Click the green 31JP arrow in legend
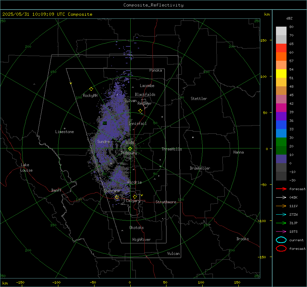 point(281,223)
